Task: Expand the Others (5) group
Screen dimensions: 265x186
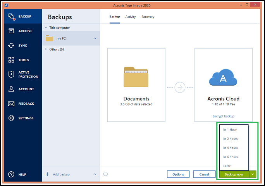Action: (46, 50)
